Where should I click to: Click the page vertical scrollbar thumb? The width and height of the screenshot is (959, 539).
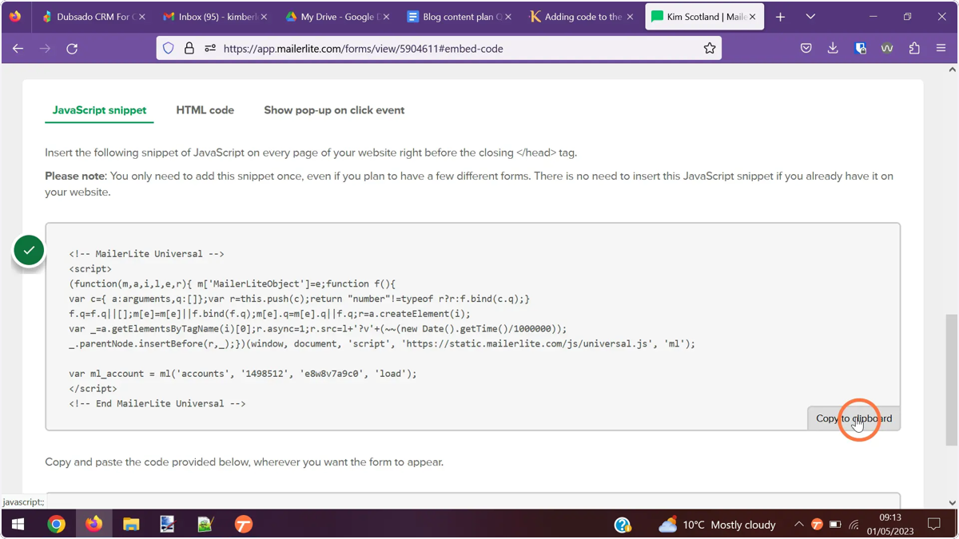point(951,379)
